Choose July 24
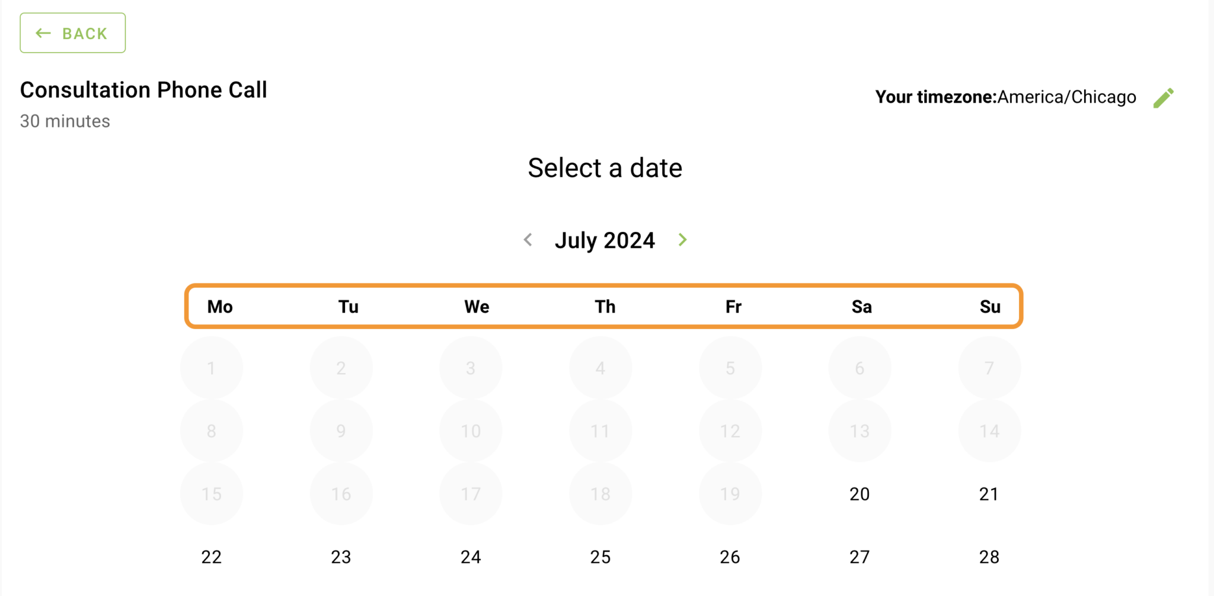 pos(470,557)
